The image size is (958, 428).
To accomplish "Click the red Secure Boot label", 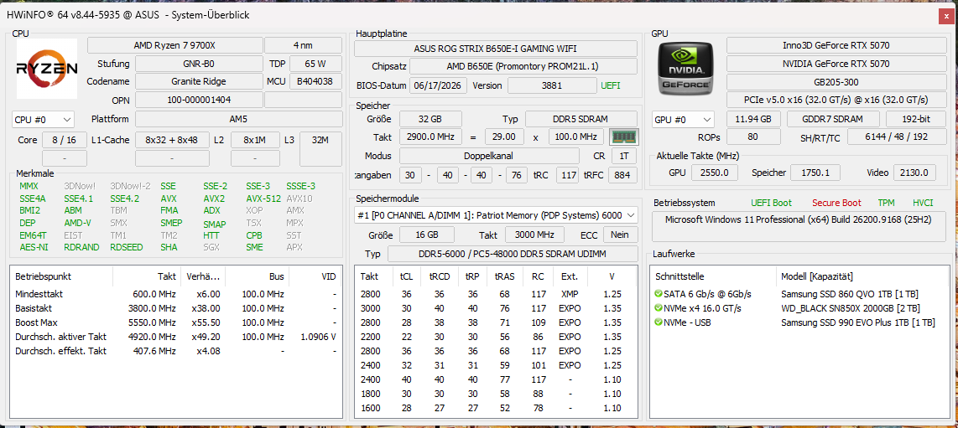I will pyautogui.click(x=836, y=203).
